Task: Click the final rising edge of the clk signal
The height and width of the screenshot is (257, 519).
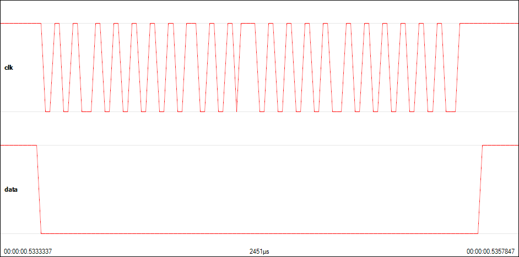Action: pos(458,68)
